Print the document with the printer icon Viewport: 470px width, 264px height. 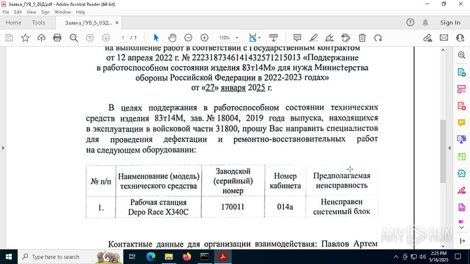pyautogui.click(x=57, y=38)
